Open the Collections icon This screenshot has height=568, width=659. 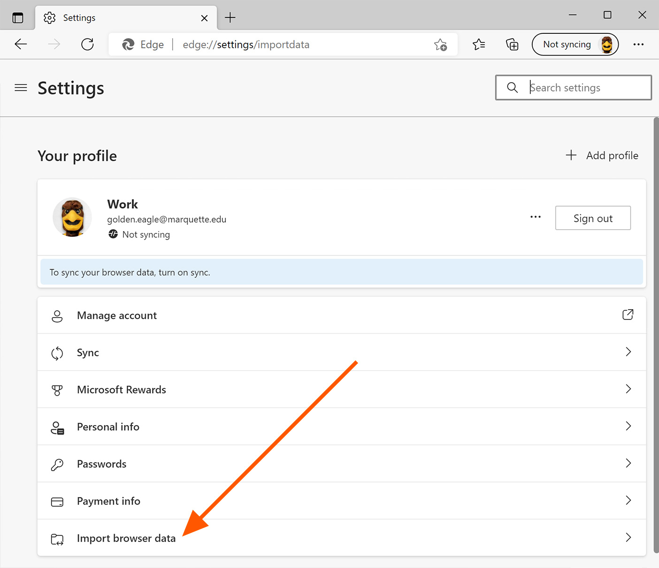click(512, 45)
